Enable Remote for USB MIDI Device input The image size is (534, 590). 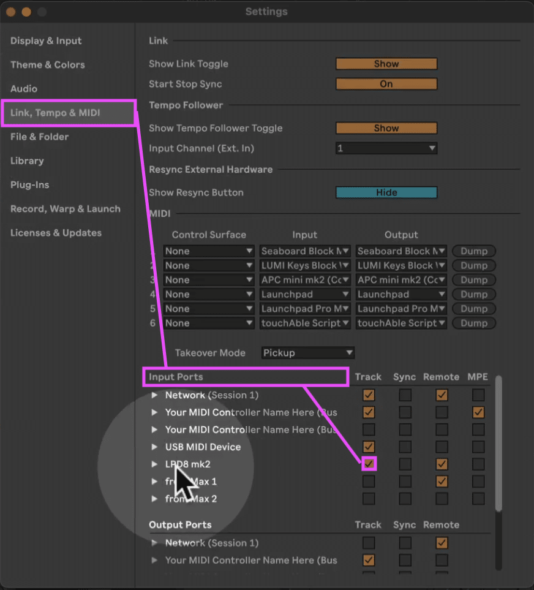click(442, 447)
